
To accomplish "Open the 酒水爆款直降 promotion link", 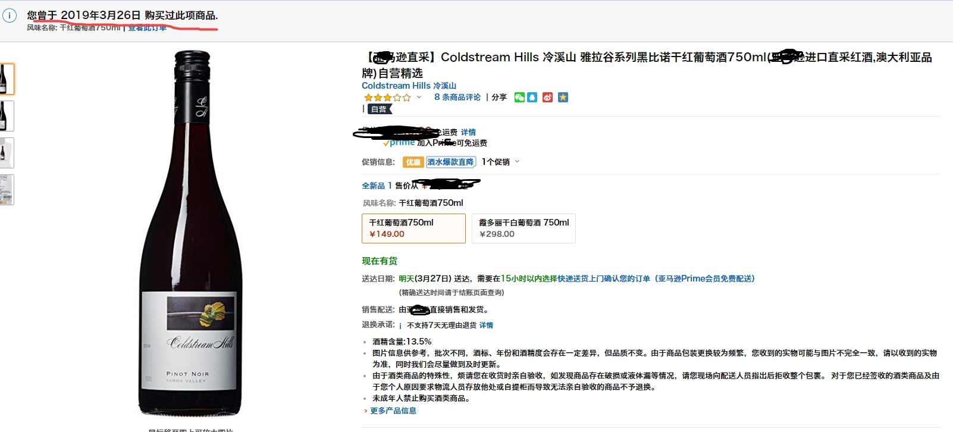I will (451, 162).
